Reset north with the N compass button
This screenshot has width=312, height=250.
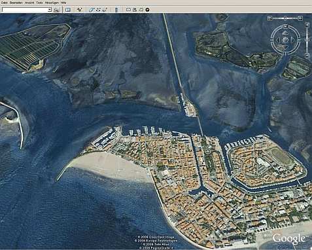tap(285, 26)
